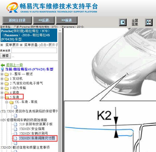The image size is (156, 152).
Task: Go back with the <<后退 button
Action: tap(44, 20)
